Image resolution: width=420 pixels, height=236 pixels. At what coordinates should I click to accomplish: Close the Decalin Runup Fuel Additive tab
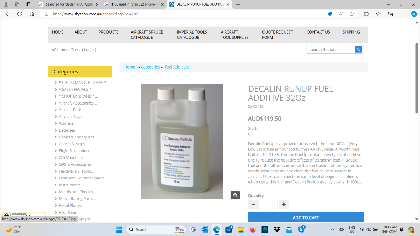(x=228, y=4)
